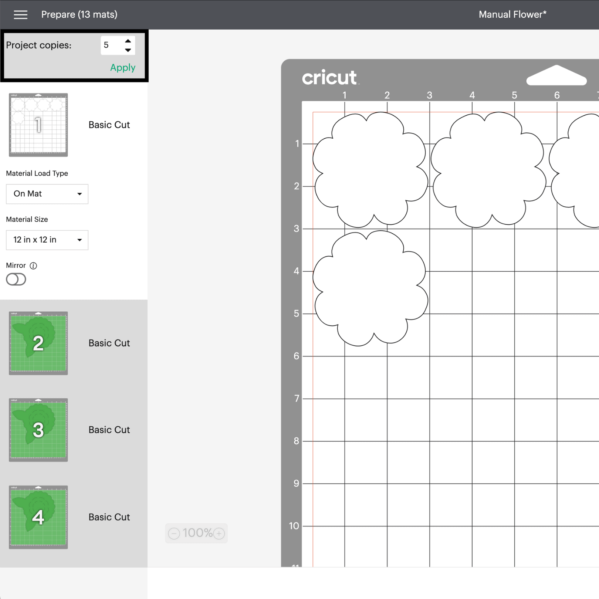
Task: Click the Basic Cut label next to mat 1
Action: (x=109, y=125)
